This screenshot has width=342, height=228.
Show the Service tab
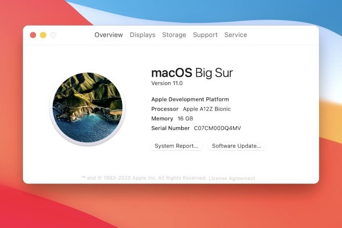point(235,35)
